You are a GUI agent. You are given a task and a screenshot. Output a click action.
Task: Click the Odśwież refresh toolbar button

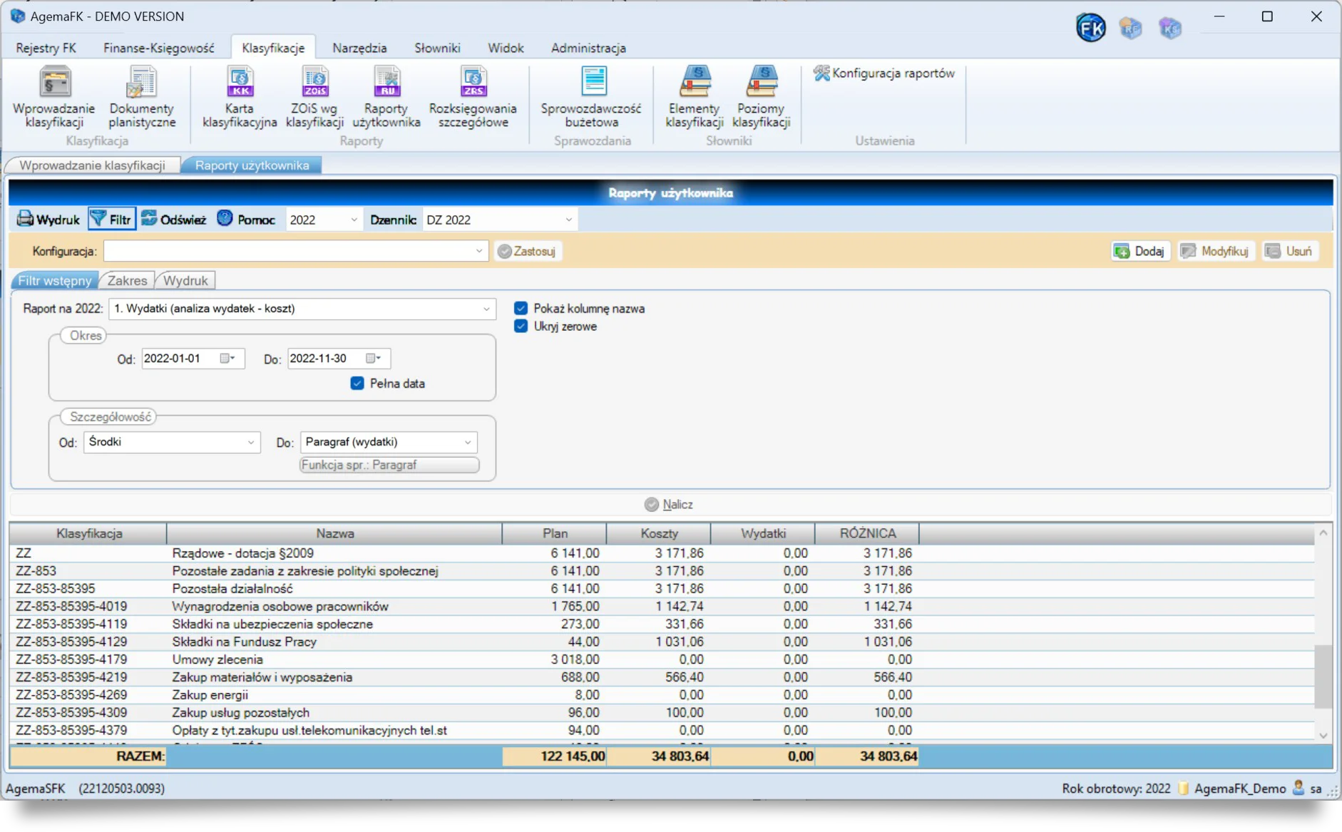173,220
